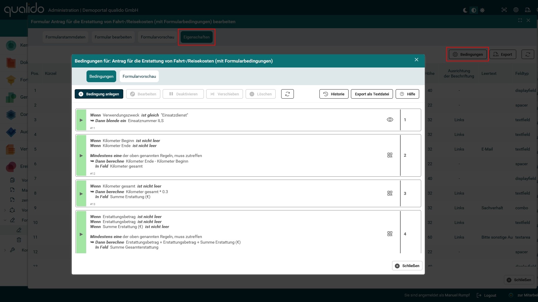The image size is (538, 302).
Task: Click the Bedingung anlegen button
Action: (99, 94)
